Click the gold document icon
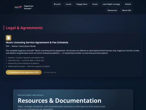Viewport: 146px width, 110px height. coord(9,38)
